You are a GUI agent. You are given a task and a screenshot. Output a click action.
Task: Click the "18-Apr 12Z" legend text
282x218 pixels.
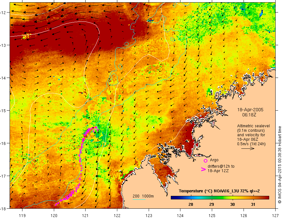click(218, 171)
